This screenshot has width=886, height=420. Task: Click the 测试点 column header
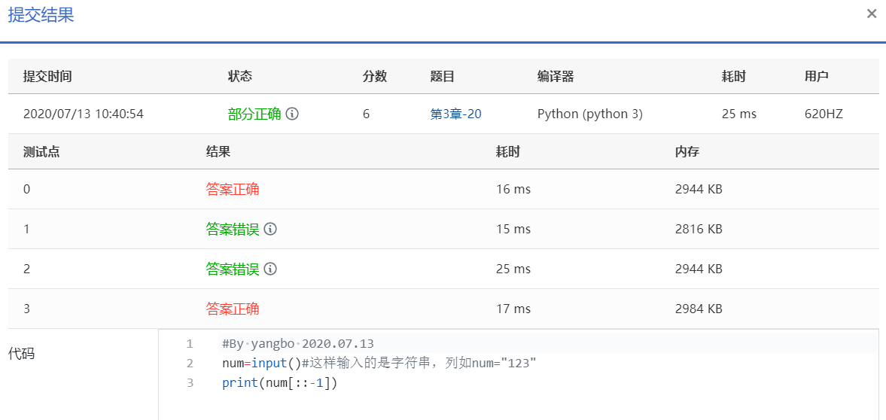41,151
